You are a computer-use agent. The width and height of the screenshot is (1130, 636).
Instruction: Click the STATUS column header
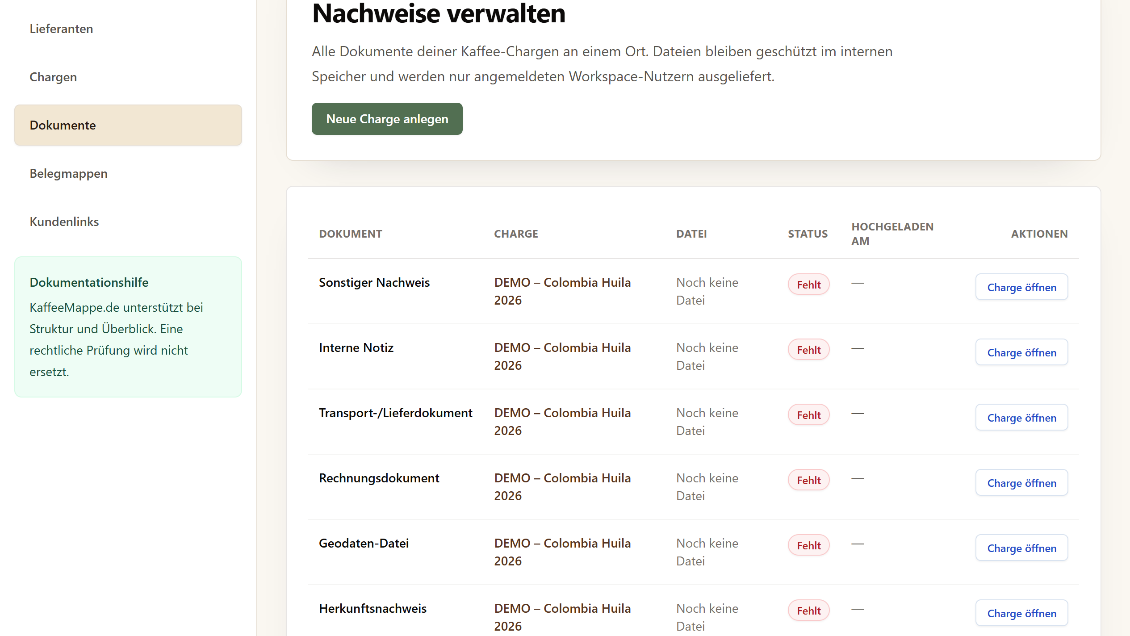click(x=808, y=234)
